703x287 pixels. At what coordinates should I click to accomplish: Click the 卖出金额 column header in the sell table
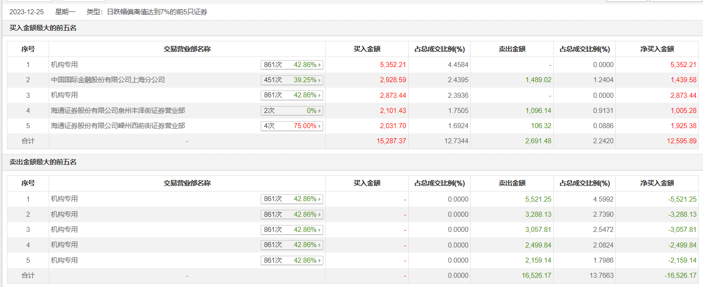point(512,183)
